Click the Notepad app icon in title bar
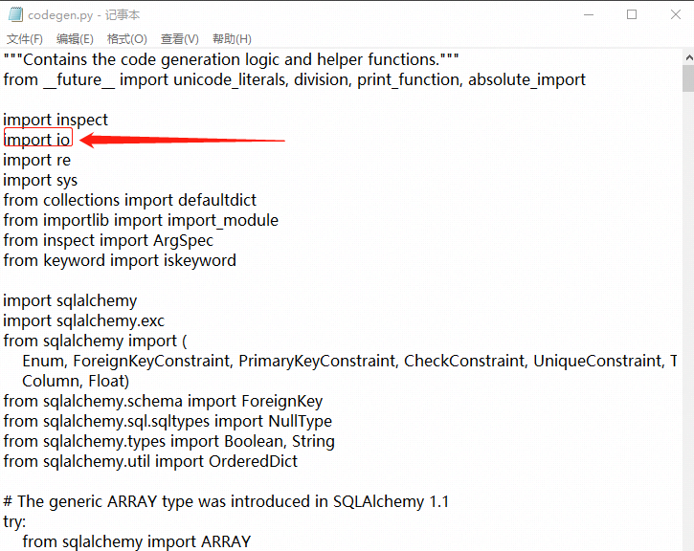The height and width of the screenshot is (551, 694). click(x=15, y=14)
